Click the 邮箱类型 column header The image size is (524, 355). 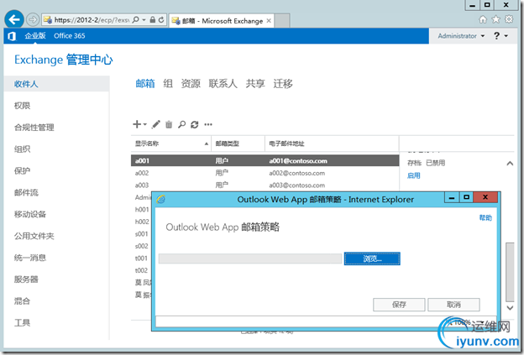(238, 144)
